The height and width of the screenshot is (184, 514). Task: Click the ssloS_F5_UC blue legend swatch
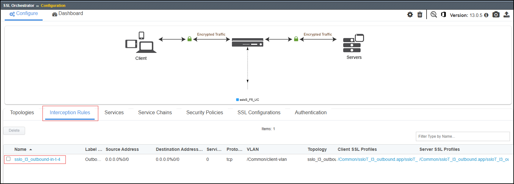pos(237,100)
